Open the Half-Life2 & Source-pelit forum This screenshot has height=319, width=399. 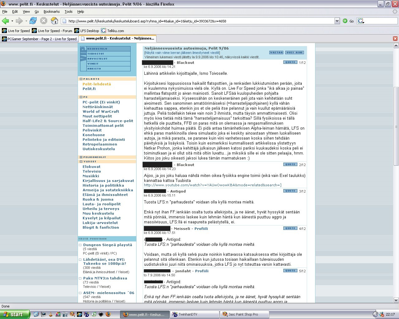tap(108, 121)
